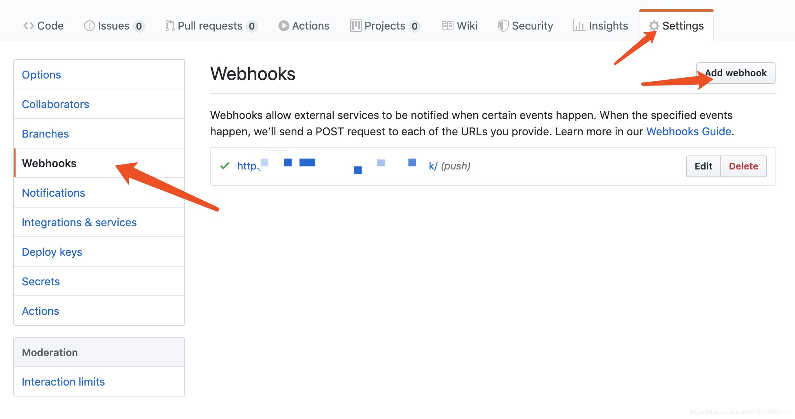Click the green checkmark beside the webhook URL
This screenshot has width=795, height=419.
point(224,166)
